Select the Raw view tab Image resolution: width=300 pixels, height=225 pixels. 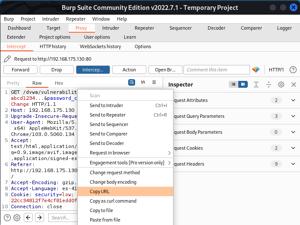(37, 83)
